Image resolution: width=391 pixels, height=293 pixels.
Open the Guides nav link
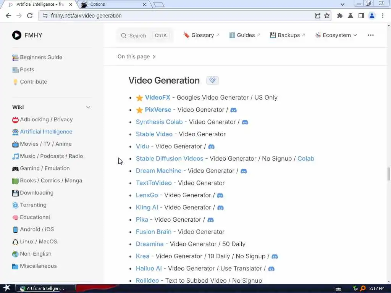point(245,35)
